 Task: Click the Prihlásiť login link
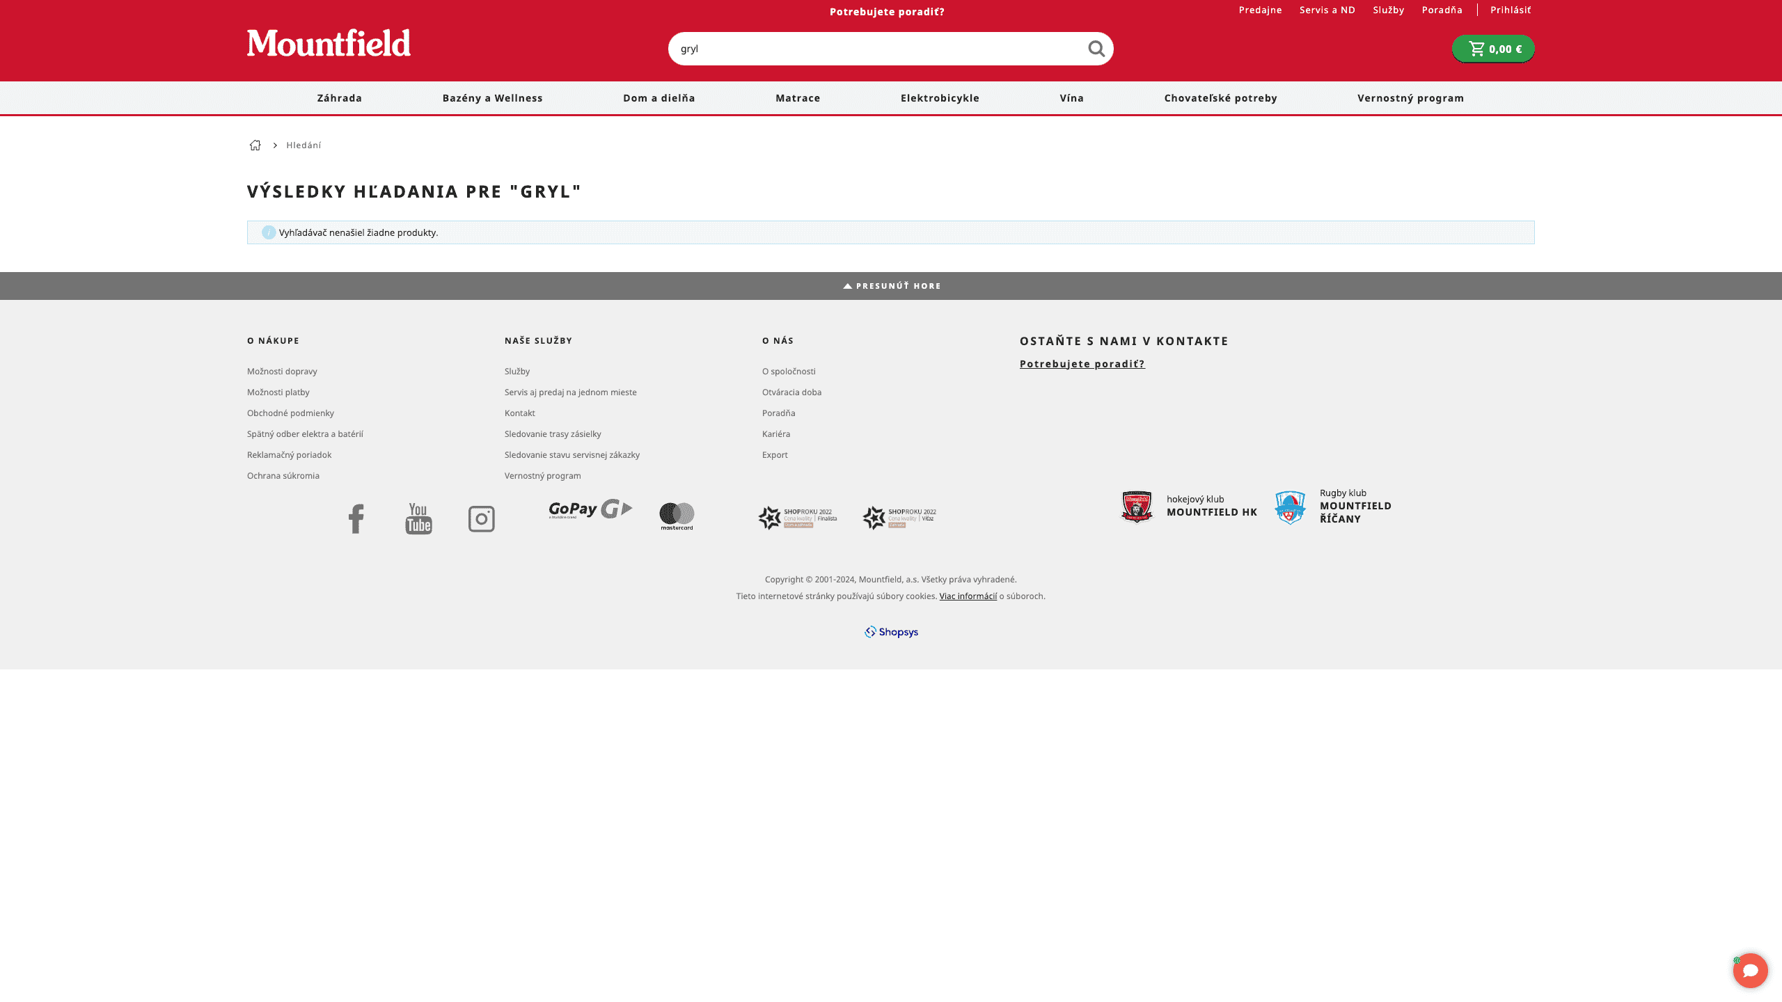tap(1510, 10)
